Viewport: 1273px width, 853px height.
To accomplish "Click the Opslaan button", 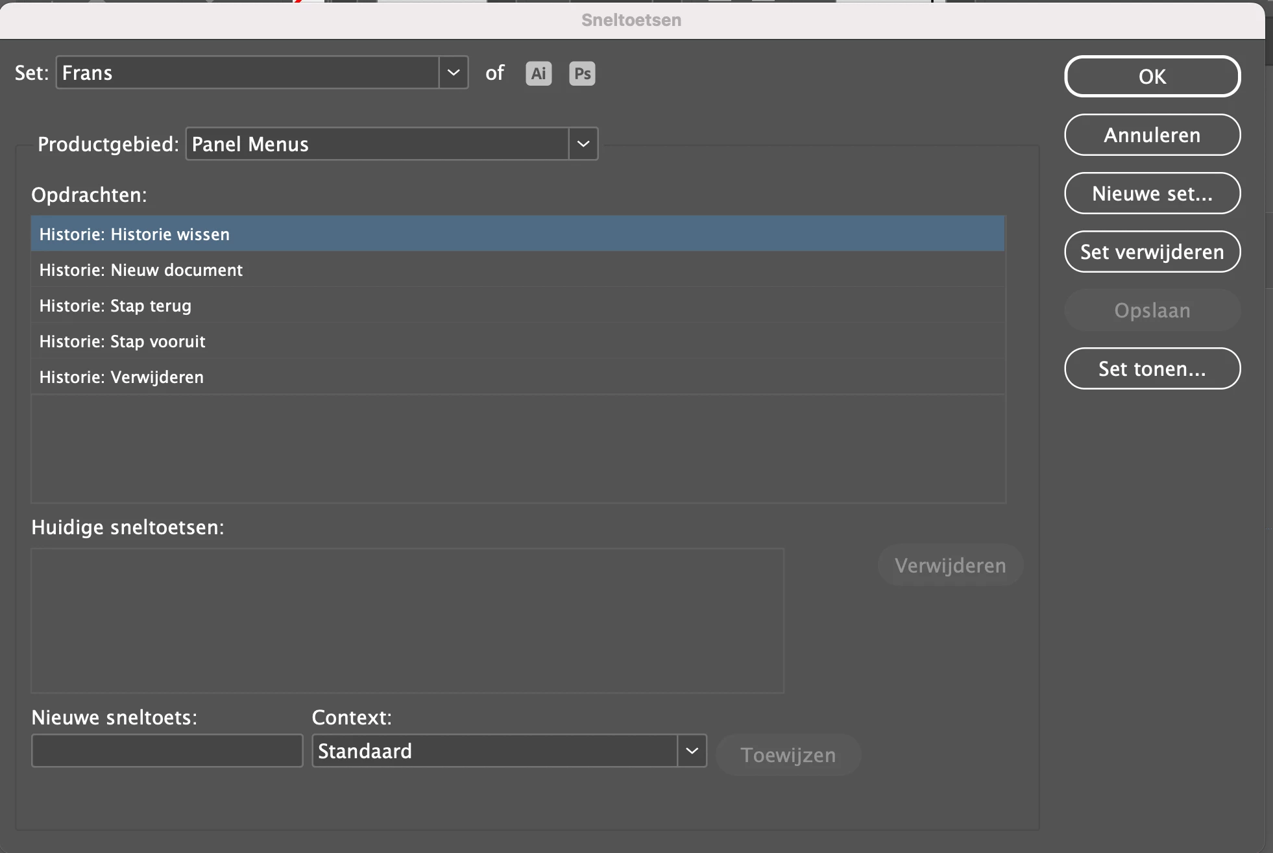I will (x=1152, y=310).
